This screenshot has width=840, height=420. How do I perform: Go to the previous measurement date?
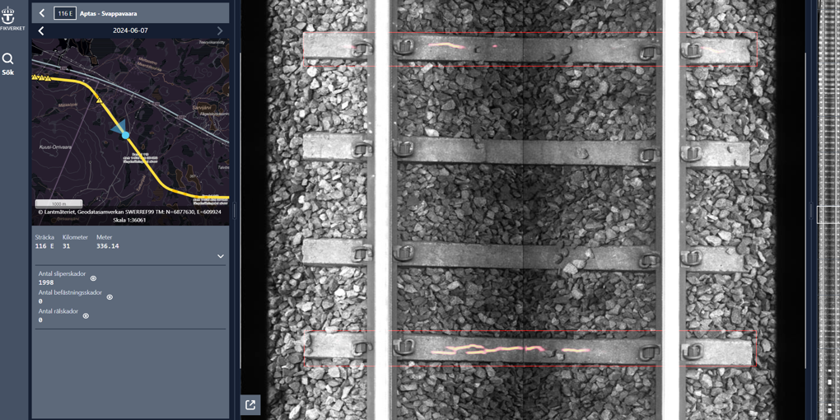click(x=41, y=31)
